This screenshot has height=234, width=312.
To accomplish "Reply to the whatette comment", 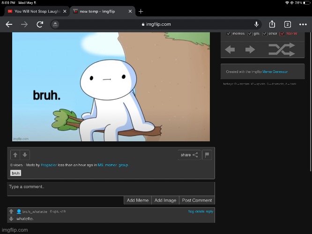I will 209,212.
